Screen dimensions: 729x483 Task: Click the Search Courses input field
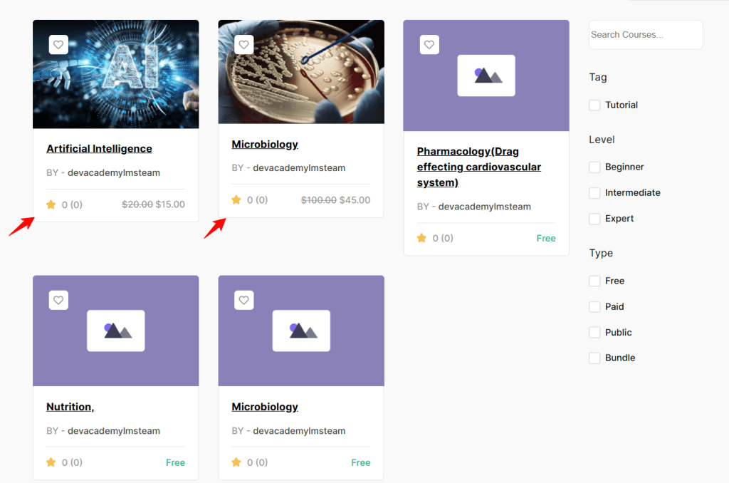[x=645, y=35]
